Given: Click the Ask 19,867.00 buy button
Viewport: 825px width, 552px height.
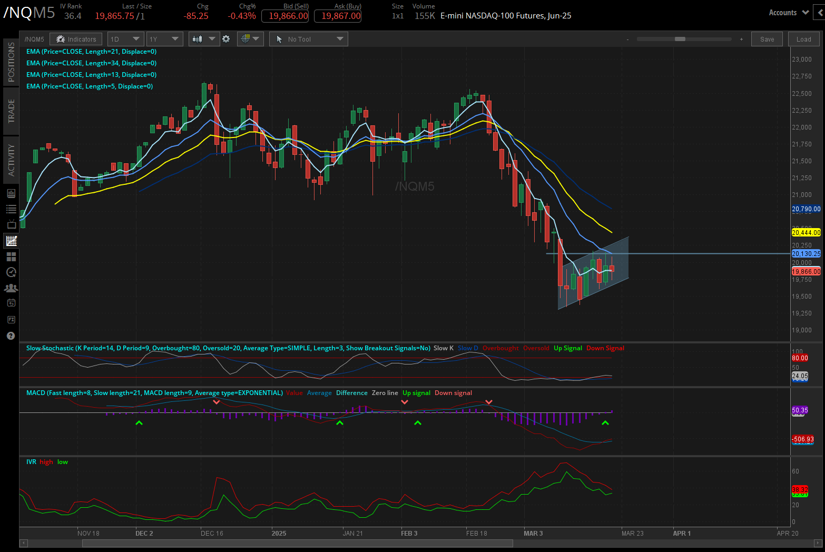Looking at the screenshot, I should pos(338,16).
